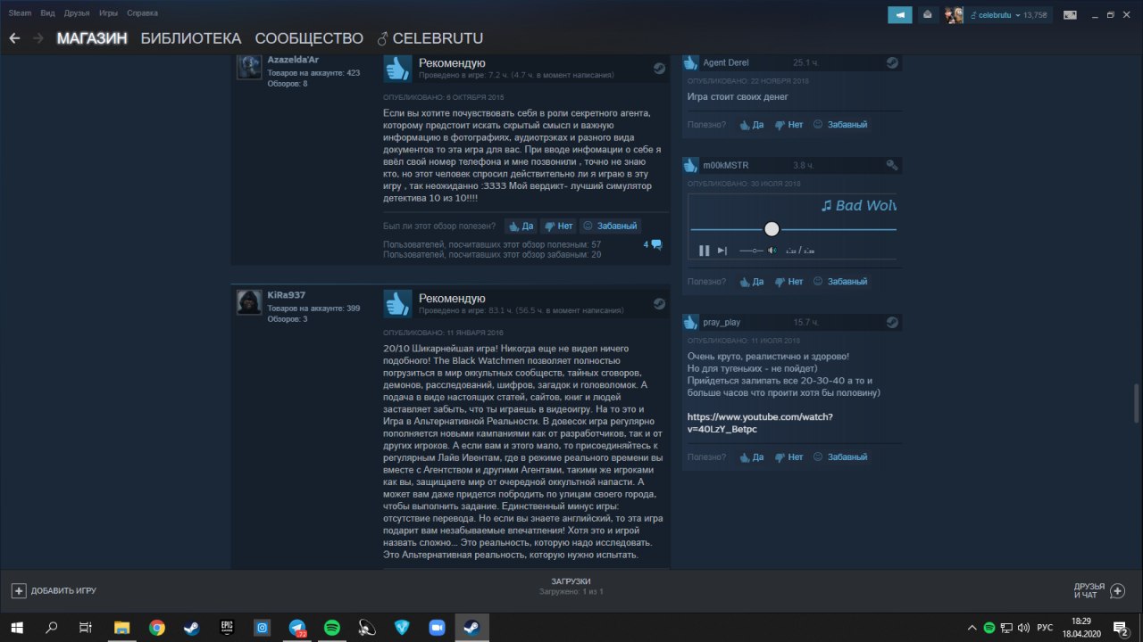This screenshot has width=1143, height=642.
Task: Vote Нет on Agent Derel's review
Action: [789, 125]
